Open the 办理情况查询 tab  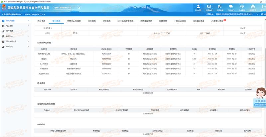[217, 21]
